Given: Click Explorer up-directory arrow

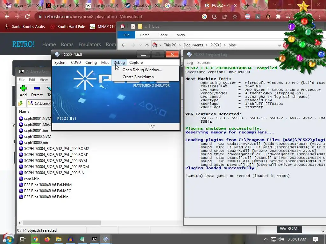Looking at the screenshot, I should [147, 45].
